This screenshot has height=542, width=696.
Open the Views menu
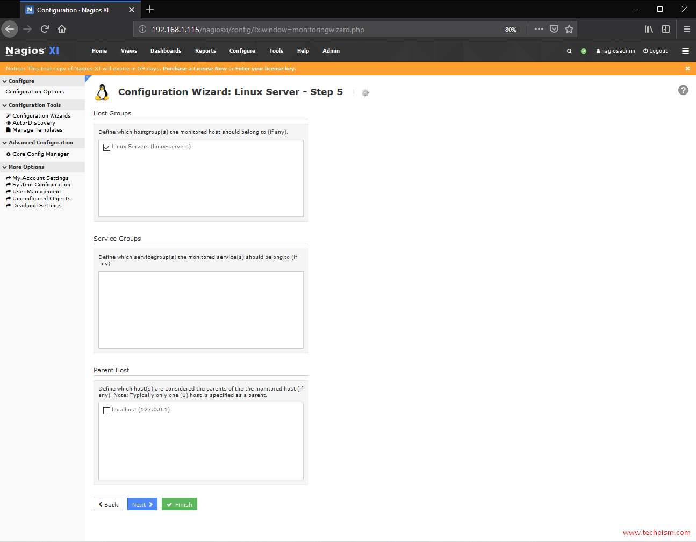tap(129, 51)
